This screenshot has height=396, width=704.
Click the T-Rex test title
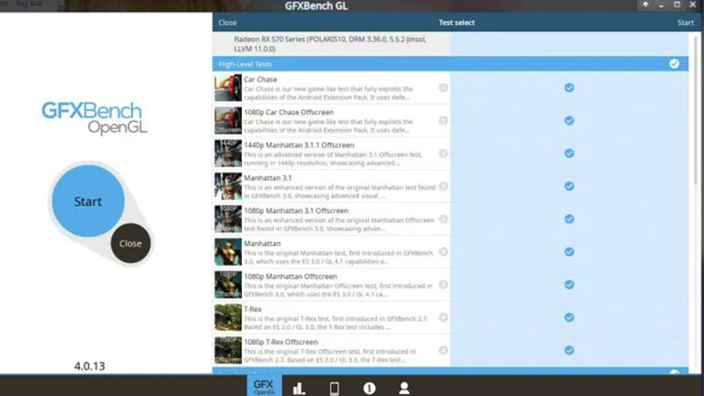(x=253, y=309)
